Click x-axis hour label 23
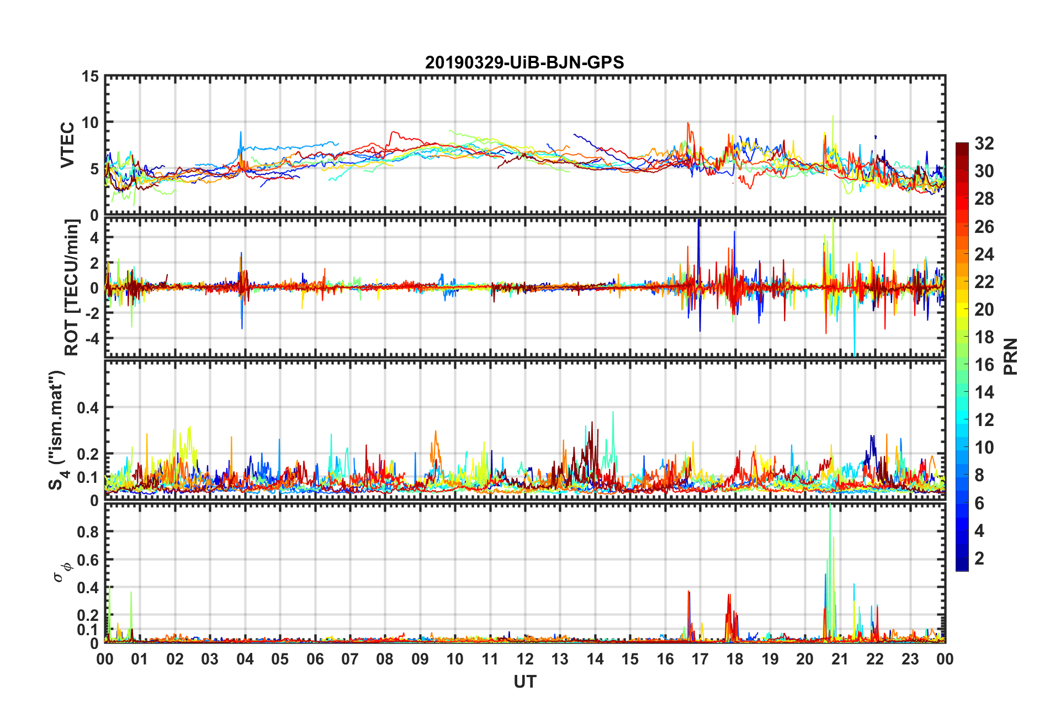The image size is (1050, 713). [910, 659]
